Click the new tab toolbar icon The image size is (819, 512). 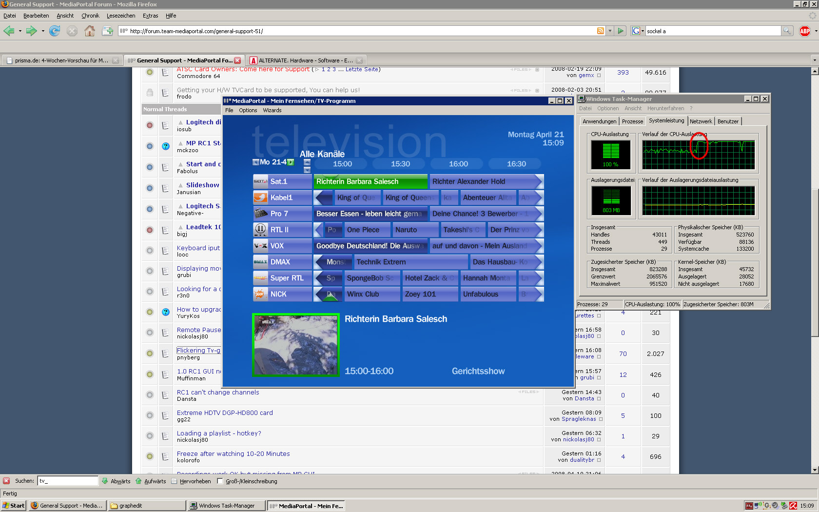pyautogui.click(x=107, y=31)
